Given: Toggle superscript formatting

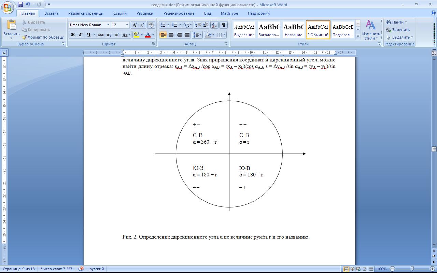Looking at the screenshot, I should [117, 35].
